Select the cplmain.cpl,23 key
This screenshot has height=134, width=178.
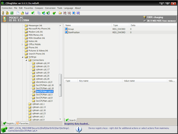click(39, 114)
